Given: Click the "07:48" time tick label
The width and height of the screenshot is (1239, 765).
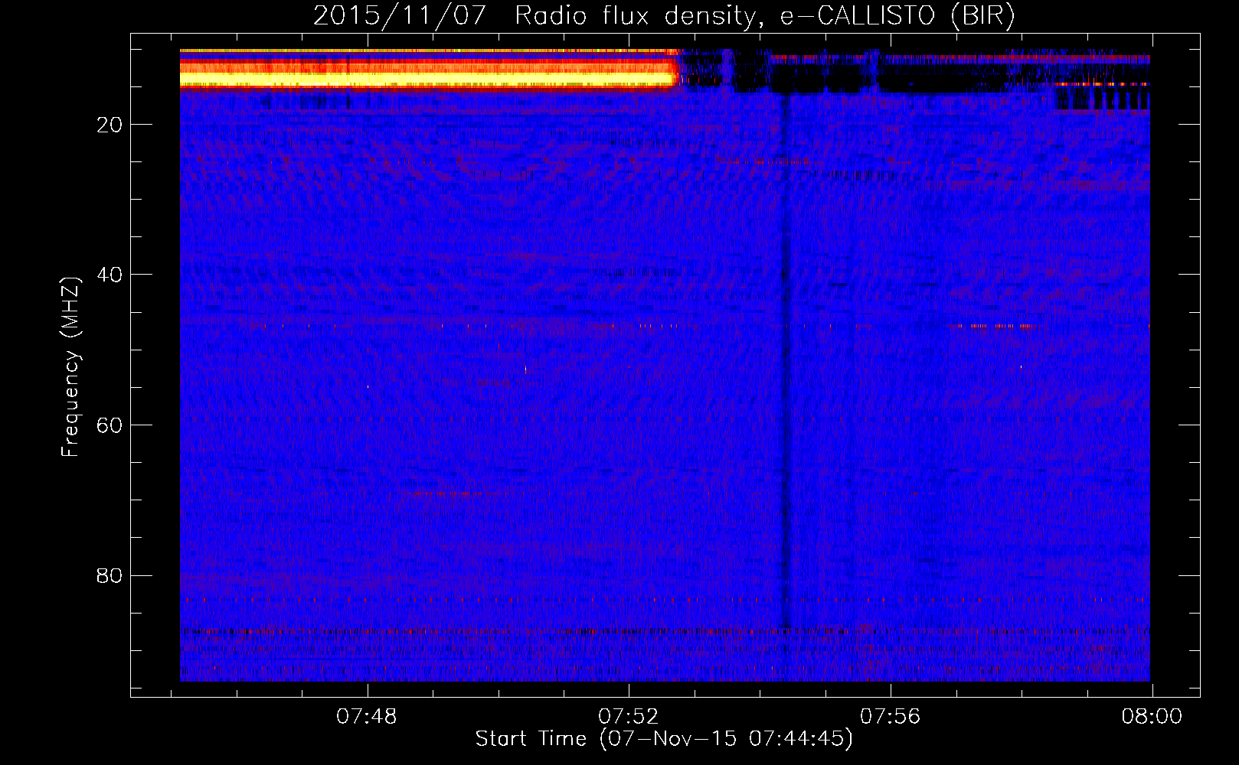Looking at the screenshot, I should click(367, 717).
